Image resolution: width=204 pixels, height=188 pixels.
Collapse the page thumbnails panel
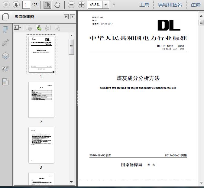[66, 17]
